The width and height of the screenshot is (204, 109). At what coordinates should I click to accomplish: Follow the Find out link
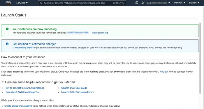pos(164,71)
